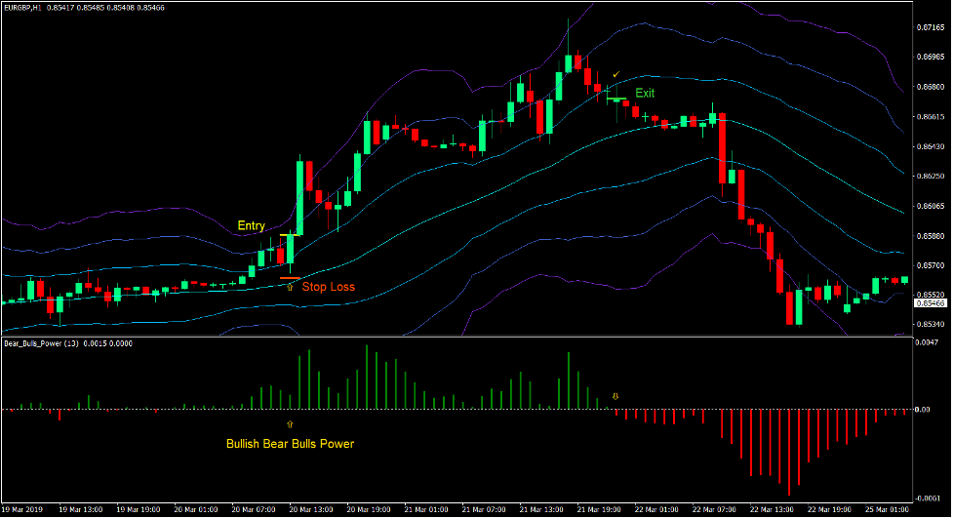Click the EURGBP,H1 chart title

tap(25, 8)
